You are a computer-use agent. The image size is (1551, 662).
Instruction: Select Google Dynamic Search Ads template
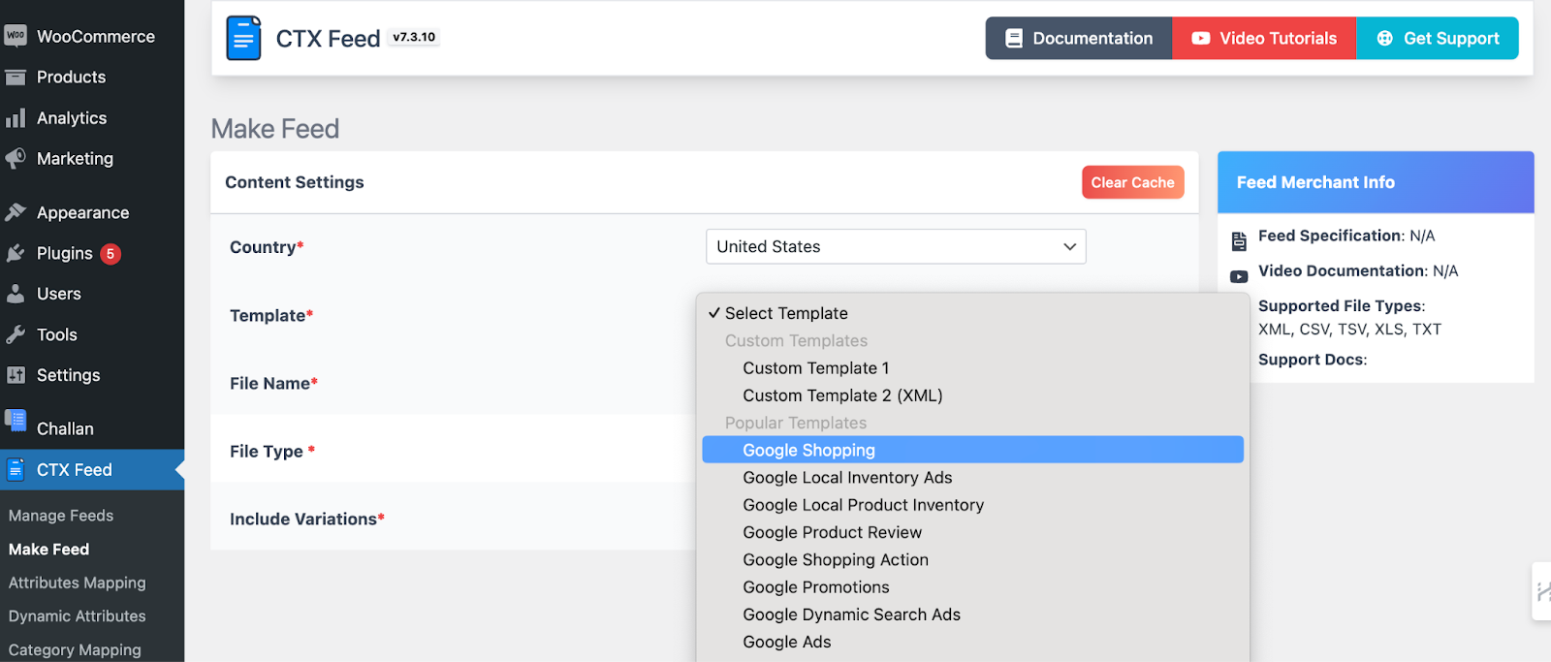972,615
